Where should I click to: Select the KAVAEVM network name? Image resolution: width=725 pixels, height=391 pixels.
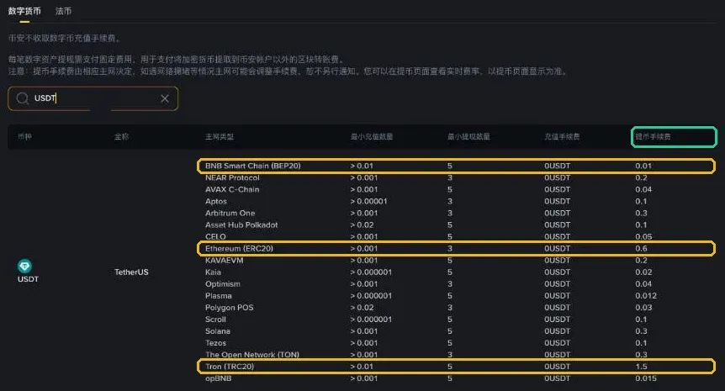225,260
